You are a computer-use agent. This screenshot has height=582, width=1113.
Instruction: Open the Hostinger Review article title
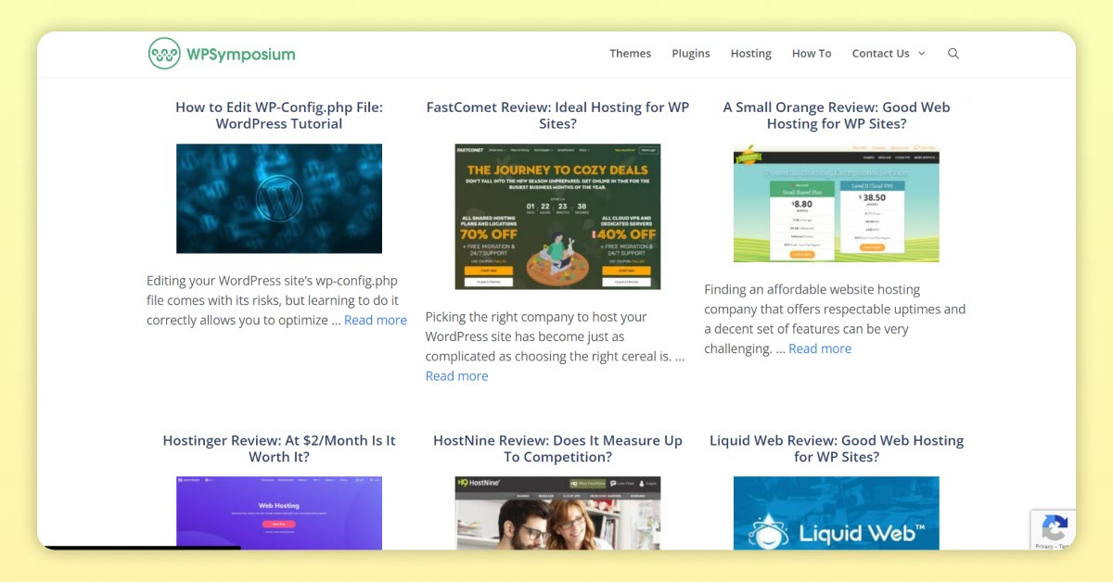tap(279, 449)
